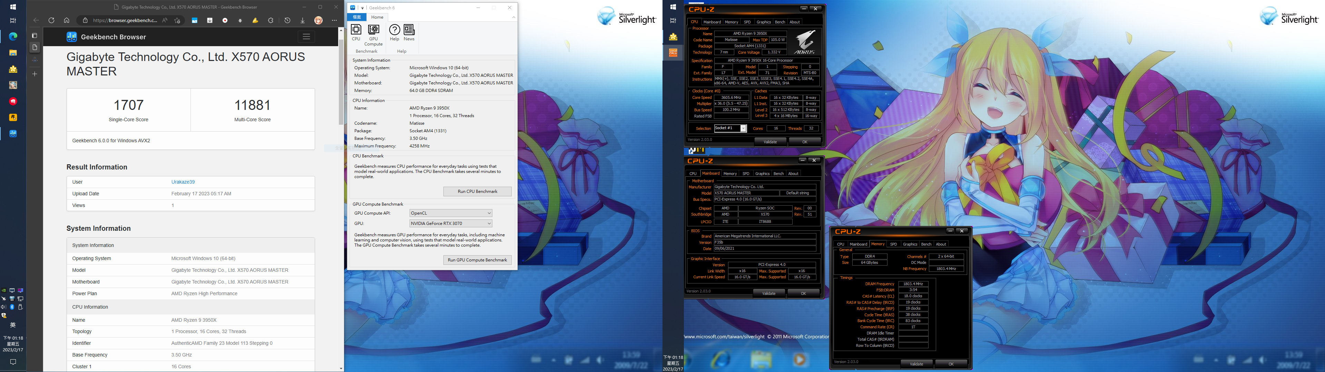Open the Urakaze39 user link
The image size is (1325, 372).
click(x=183, y=182)
